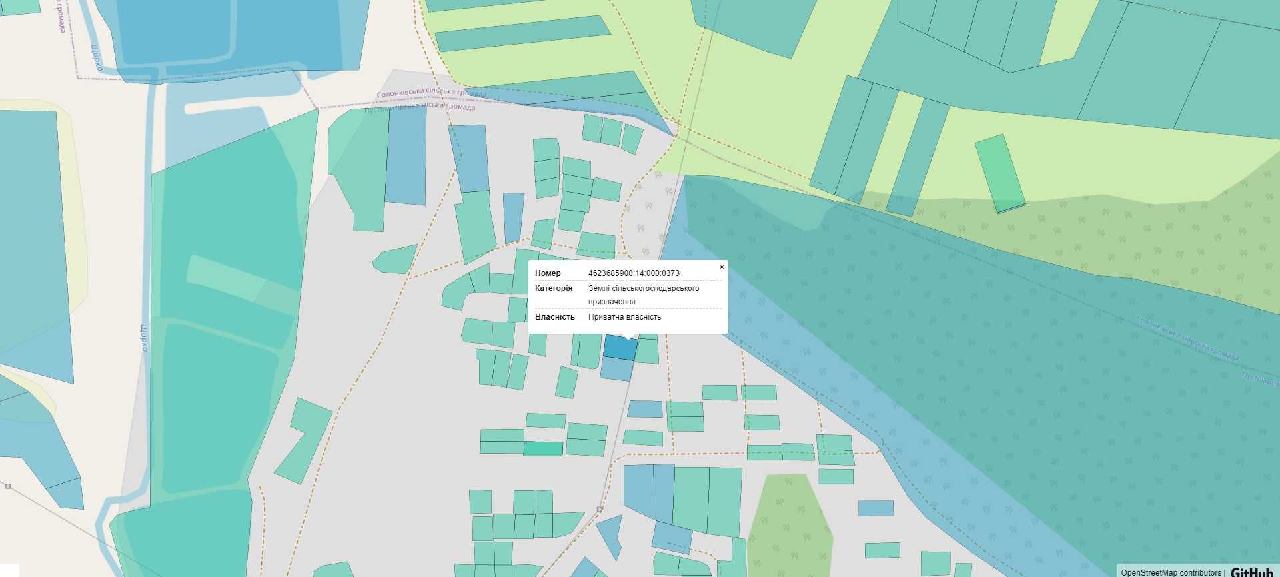The height and width of the screenshot is (577, 1280).
Task: Click the top Солонківська сільська громада boundary label
Action: [x=431, y=93]
